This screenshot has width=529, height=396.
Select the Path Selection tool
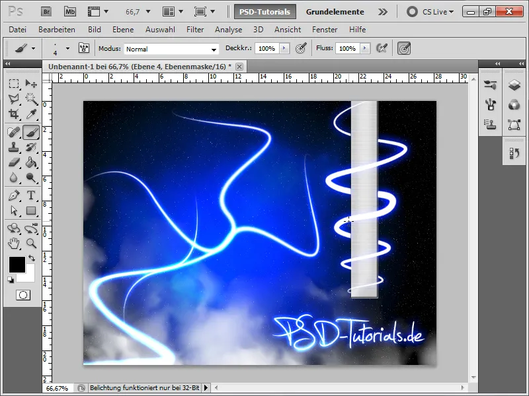(x=14, y=211)
